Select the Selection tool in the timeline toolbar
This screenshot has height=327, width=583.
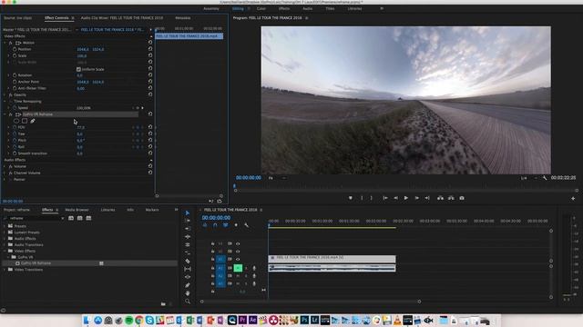188,213
